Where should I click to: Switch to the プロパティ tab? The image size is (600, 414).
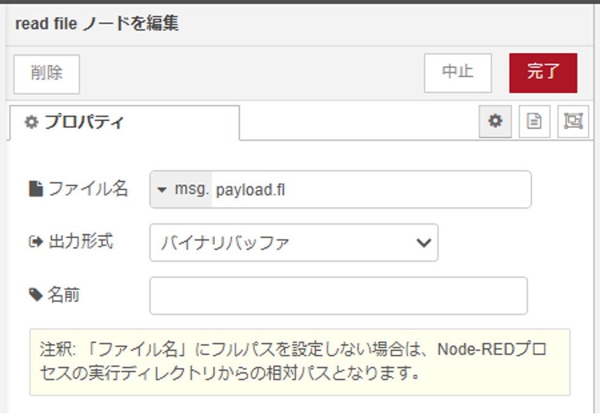click(83, 122)
